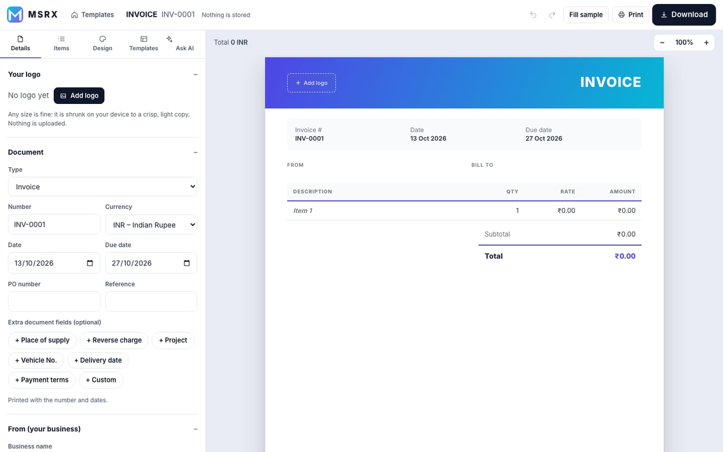Click the Reference input field
723x452 pixels.
[x=151, y=302]
